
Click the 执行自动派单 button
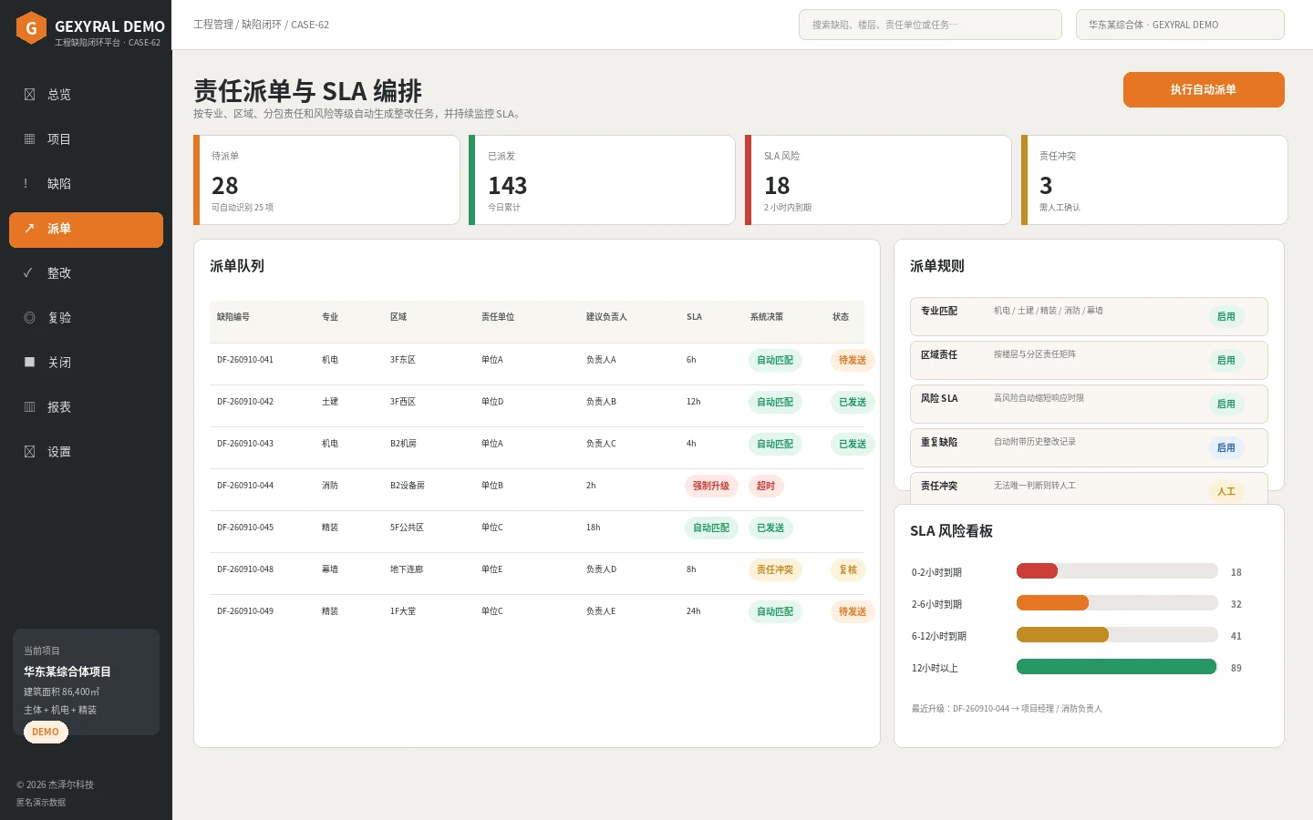tap(1204, 89)
